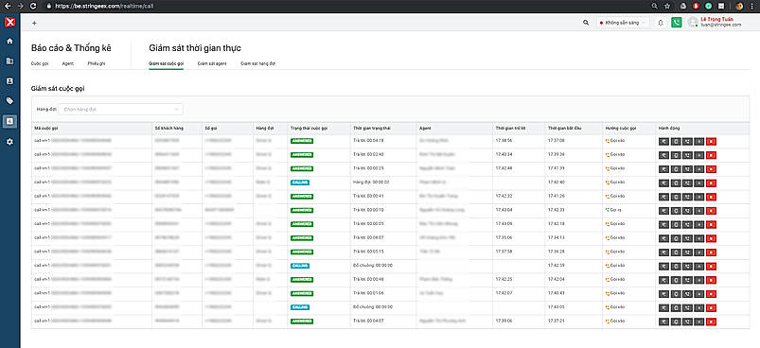Screen dimensions: 760x348
Task: Click the email tuan@stringee.com
Action: pos(721,25)
